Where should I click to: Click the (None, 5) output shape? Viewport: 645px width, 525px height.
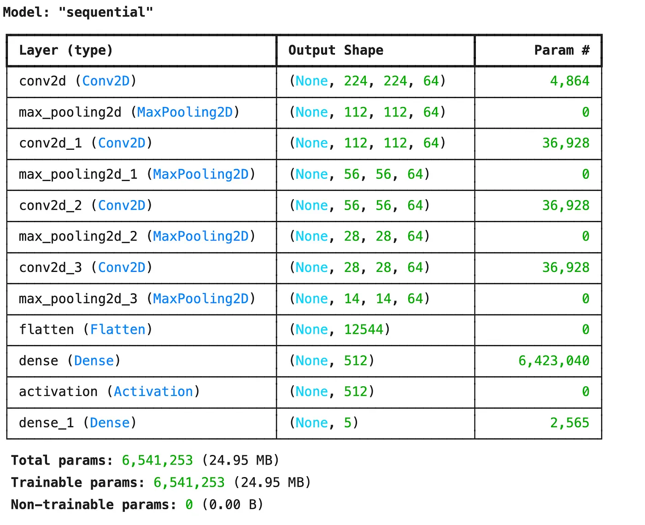pos(323,423)
